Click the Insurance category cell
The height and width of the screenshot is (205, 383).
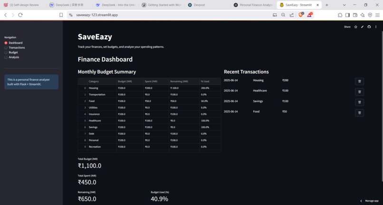[x=102, y=114]
